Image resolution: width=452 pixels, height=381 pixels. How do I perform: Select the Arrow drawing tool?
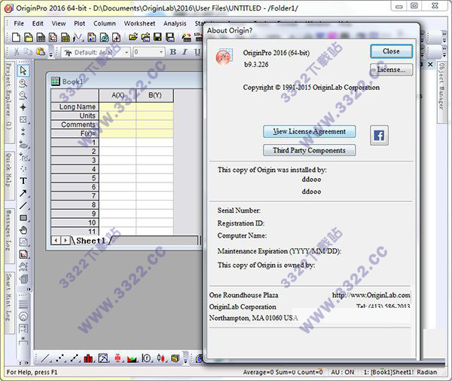coord(23,193)
